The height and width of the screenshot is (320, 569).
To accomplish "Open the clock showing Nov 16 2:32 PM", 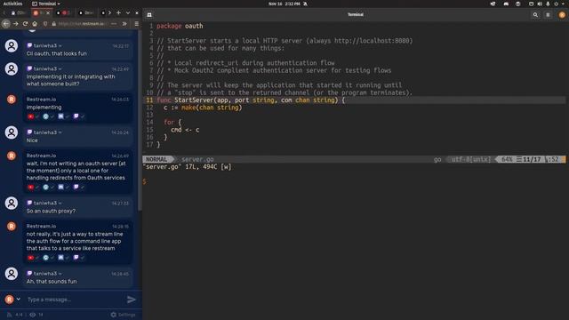I will pos(284,4).
